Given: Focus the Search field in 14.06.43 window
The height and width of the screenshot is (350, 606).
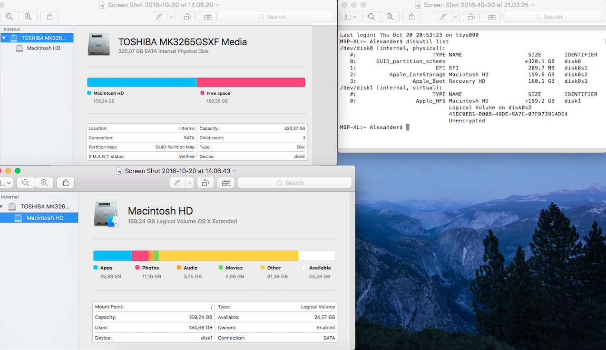Looking at the screenshot, I should pyautogui.click(x=294, y=183).
